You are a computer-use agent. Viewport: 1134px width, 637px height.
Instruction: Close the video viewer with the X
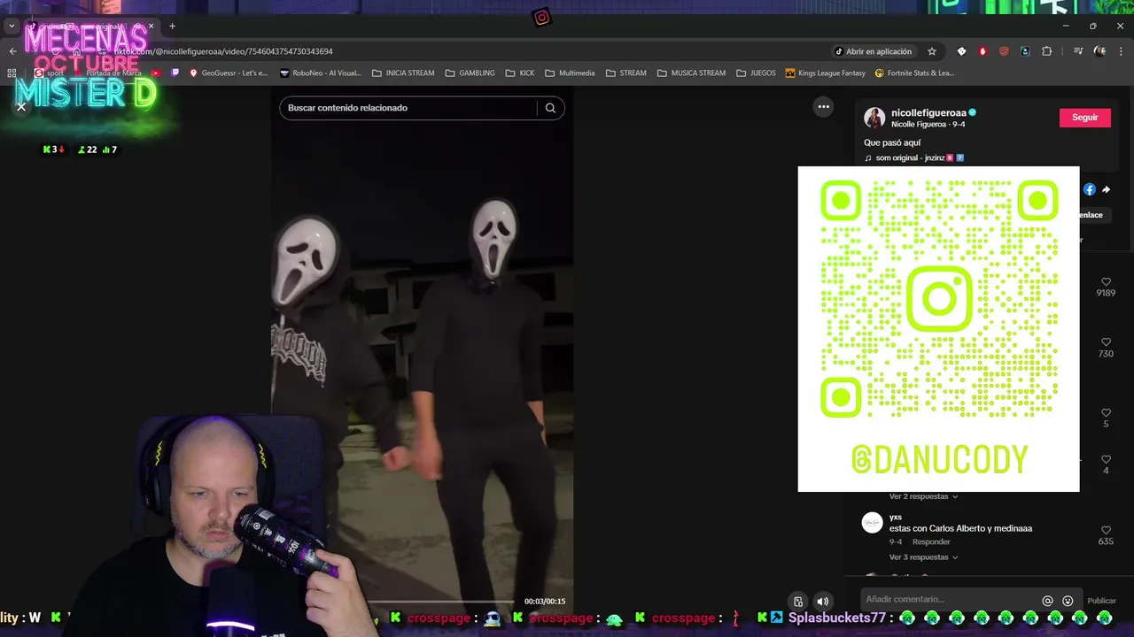pos(21,106)
